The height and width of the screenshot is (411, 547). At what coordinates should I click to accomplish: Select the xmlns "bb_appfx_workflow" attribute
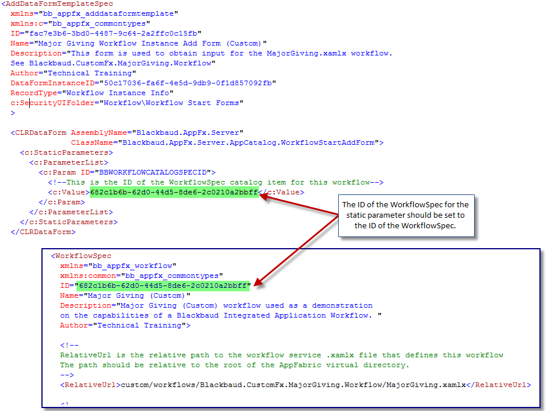coord(118,266)
